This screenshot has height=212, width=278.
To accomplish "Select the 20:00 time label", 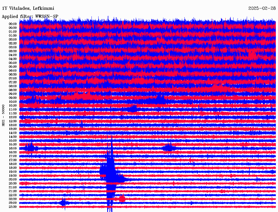I will pyautogui.click(x=13, y=179).
